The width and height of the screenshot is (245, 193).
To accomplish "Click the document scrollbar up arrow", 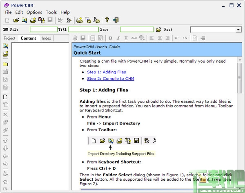I will click(240, 60).
